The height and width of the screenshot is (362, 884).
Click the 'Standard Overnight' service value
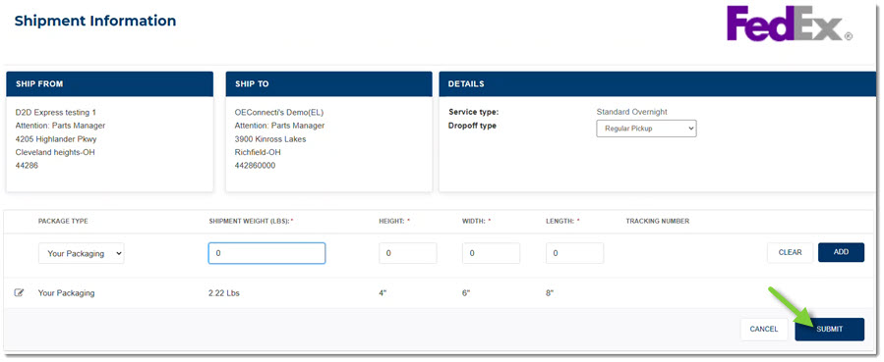(631, 112)
